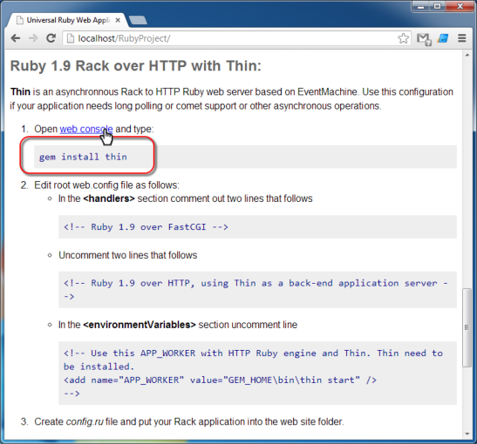Click the scrollbar down arrow
477x444 pixels.
pos(467,434)
